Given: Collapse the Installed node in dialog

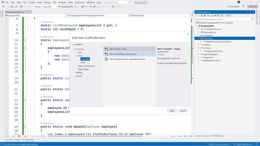Looking at the screenshot, I should pos(74,44).
